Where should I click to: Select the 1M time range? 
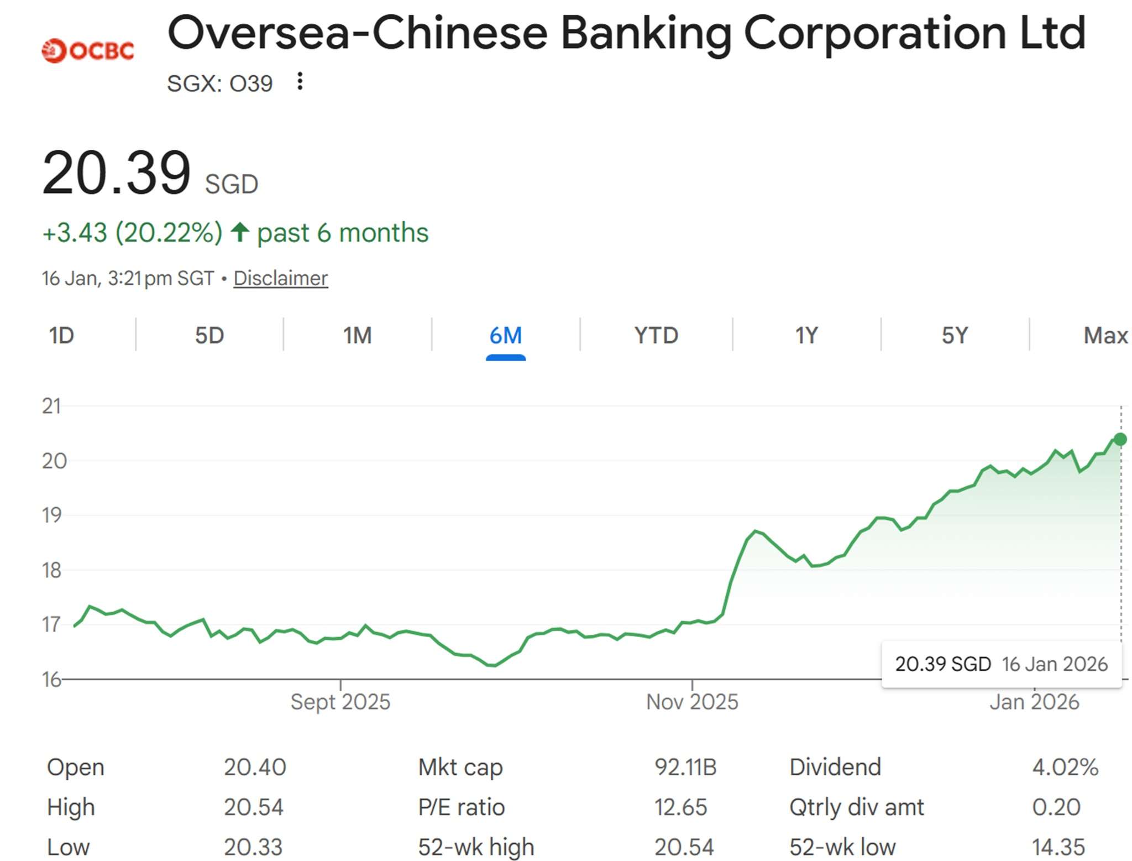pos(357,335)
